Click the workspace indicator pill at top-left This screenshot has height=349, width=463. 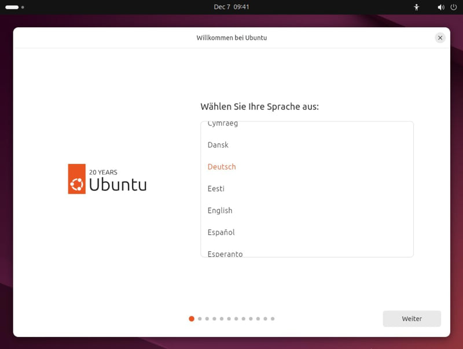pyautogui.click(x=12, y=7)
